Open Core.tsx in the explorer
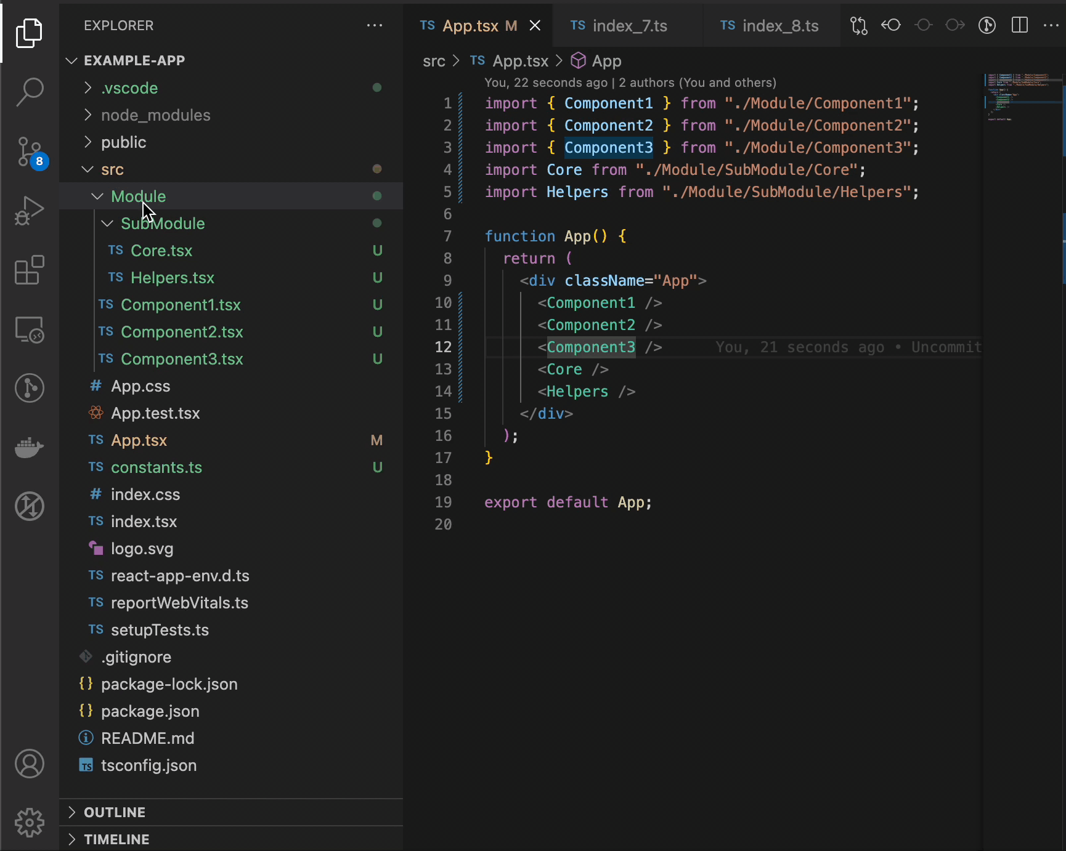The image size is (1066, 851). pos(231,250)
